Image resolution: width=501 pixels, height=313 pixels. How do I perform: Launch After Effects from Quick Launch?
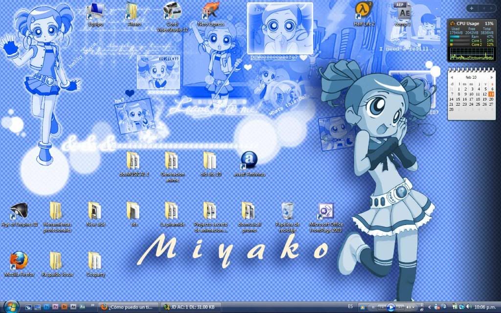click(x=73, y=307)
